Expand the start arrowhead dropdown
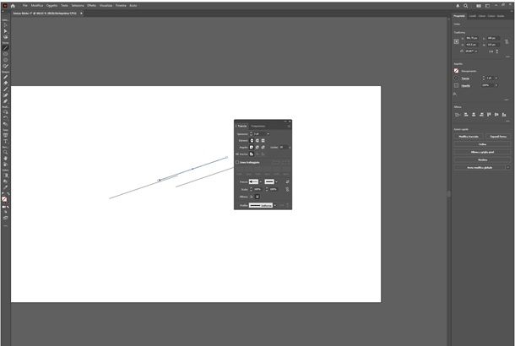Viewport: 515px width, 346px height. [261, 181]
